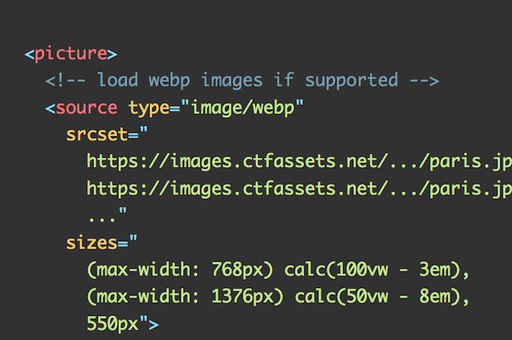This screenshot has height=340, width=512.
Task: Click the opening picture tag
Action: [71, 54]
